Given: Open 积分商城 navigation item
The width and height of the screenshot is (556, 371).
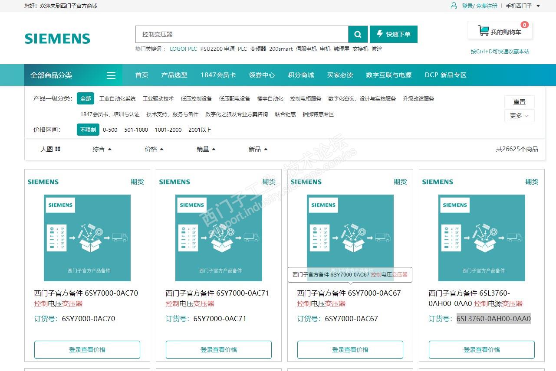Looking at the screenshot, I should (x=301, y=75).
